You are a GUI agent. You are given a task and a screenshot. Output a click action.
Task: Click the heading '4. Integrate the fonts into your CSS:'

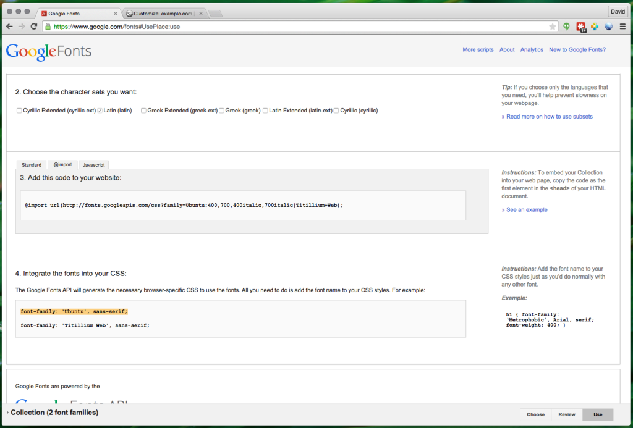[71, 274]
